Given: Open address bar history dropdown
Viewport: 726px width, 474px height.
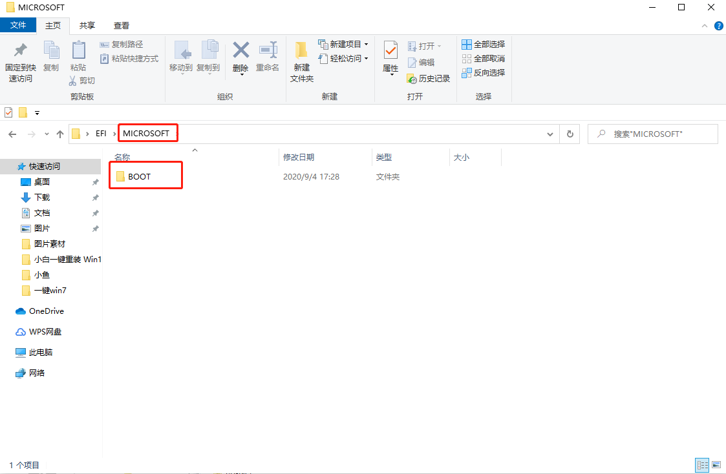Looking at the screenshot, I should [550, 134].
